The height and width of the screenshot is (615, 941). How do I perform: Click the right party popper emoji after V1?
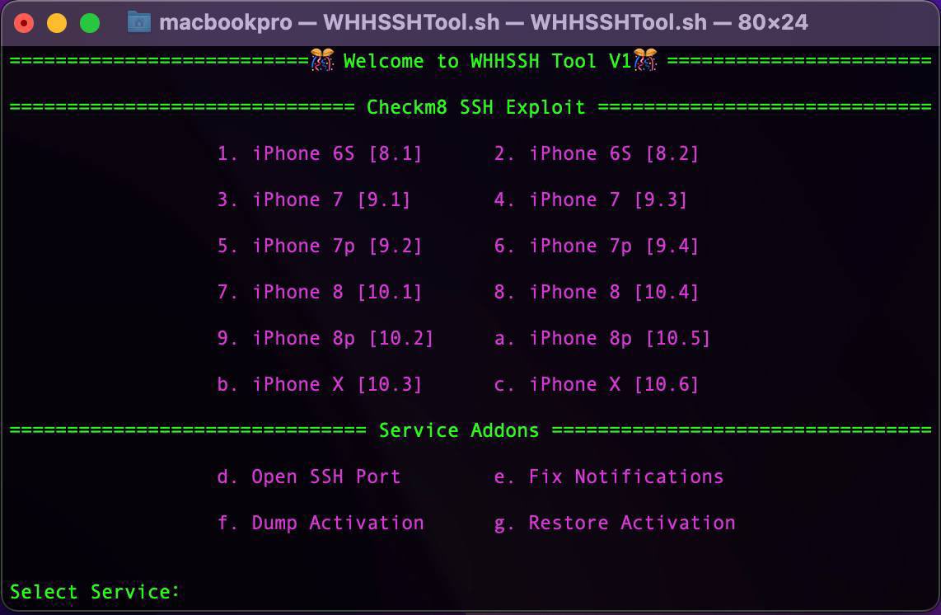tap(645, 60)
